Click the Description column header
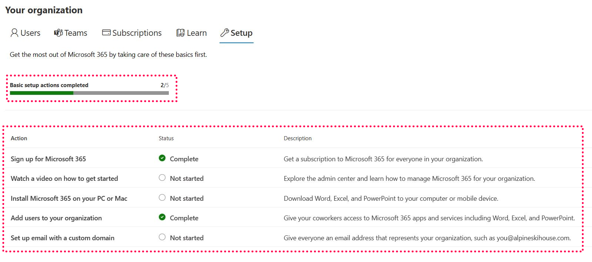Screen dimensions: 592x262 [x=298, y=138]
